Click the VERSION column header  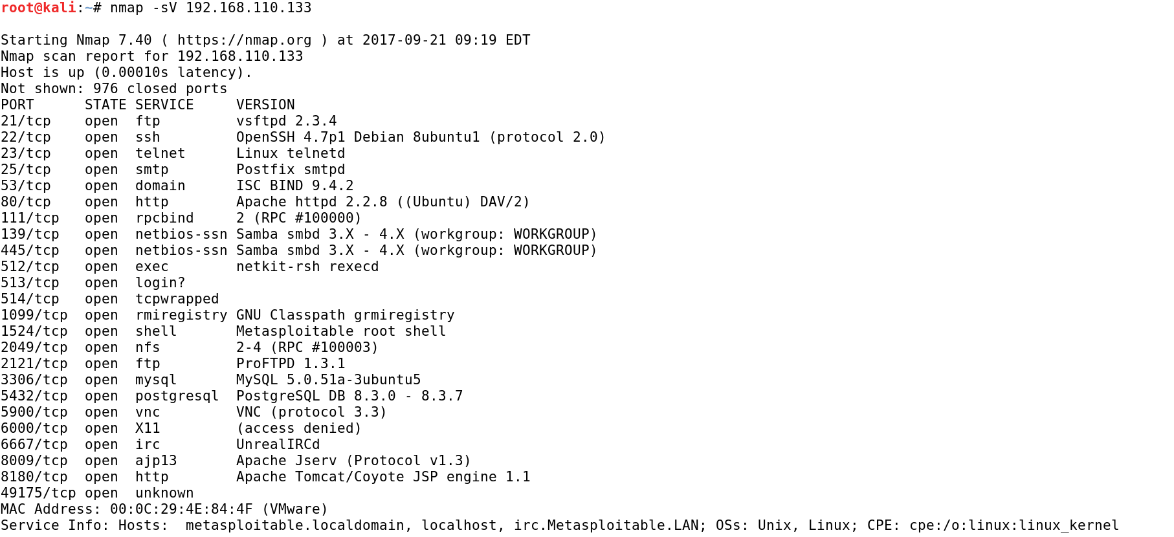click(265, 105)
